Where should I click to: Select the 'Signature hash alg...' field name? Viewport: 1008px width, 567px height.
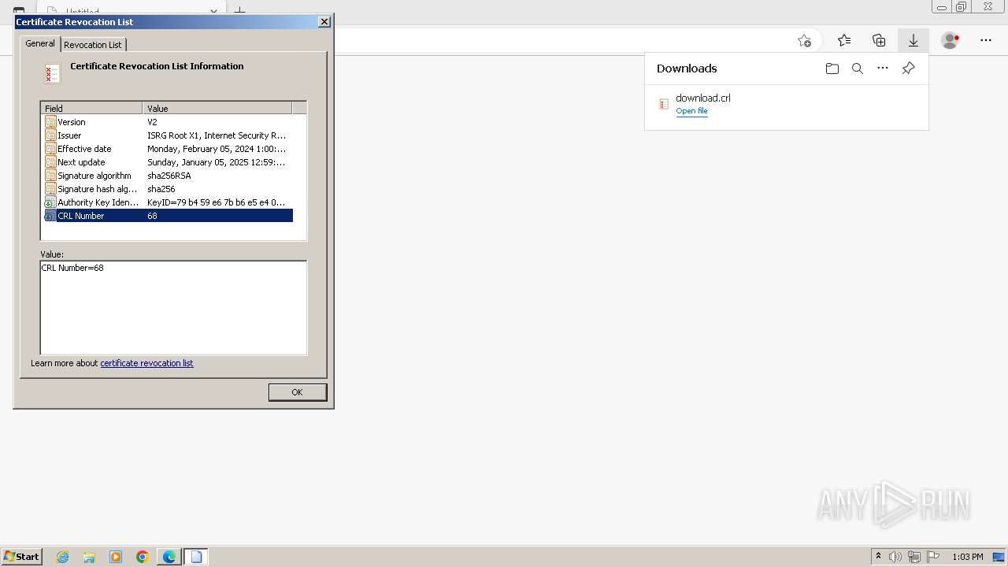point(97,189)
